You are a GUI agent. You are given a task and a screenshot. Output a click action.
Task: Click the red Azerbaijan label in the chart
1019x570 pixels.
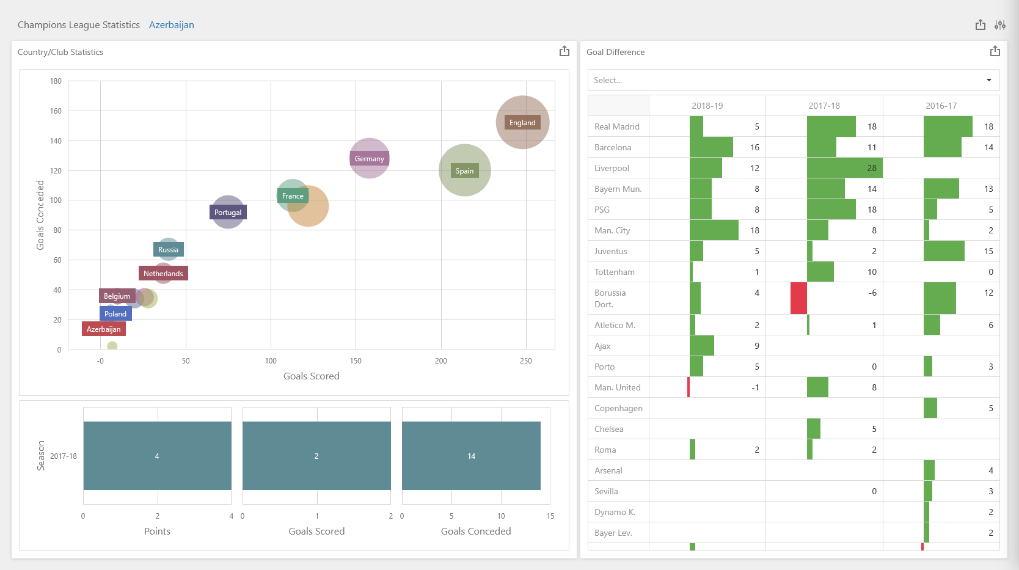tap(103, 329)
